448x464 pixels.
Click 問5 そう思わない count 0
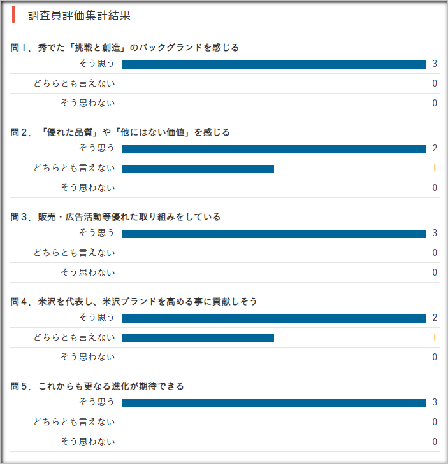point(435,442)
